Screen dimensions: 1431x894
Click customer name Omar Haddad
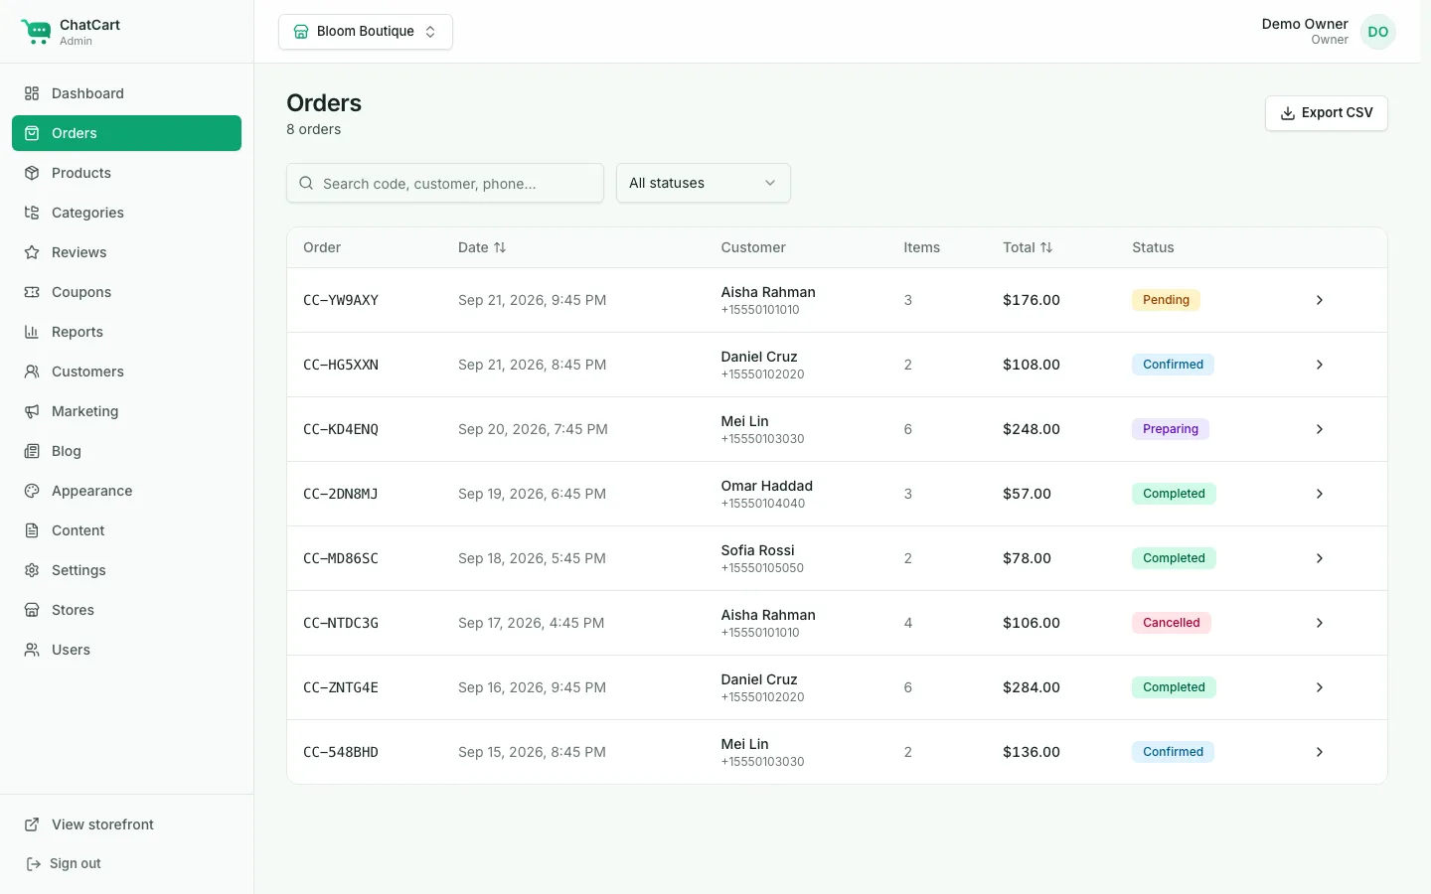(767, 486)
